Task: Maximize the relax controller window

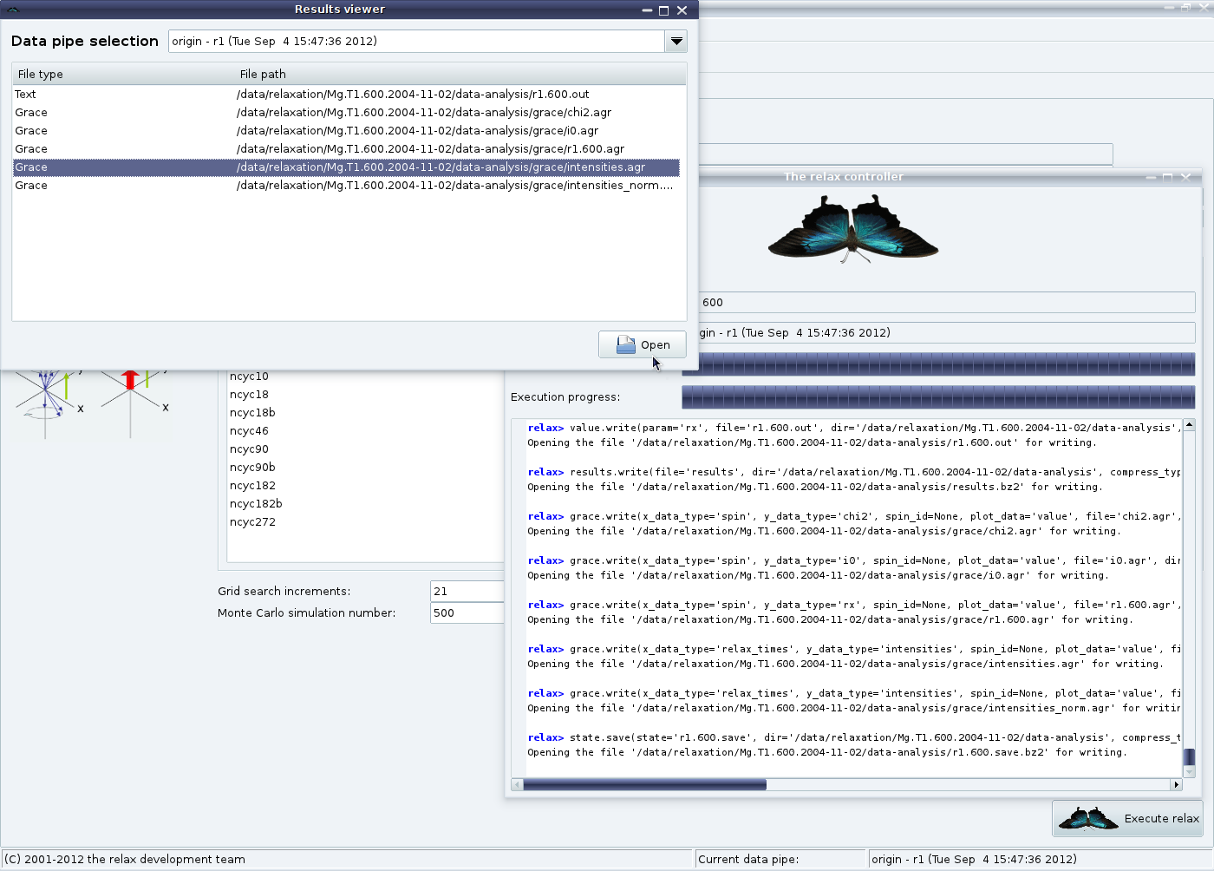Action: pos(1167,177)
